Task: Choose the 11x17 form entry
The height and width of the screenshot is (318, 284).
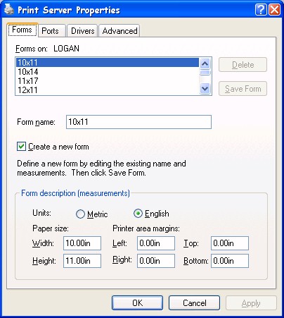Action: (x=108, y=81)
